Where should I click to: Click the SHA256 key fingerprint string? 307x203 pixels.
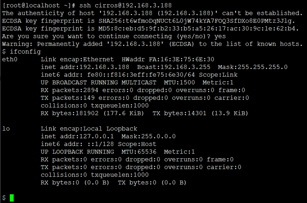pyautogui.click(x=197, y=21)
